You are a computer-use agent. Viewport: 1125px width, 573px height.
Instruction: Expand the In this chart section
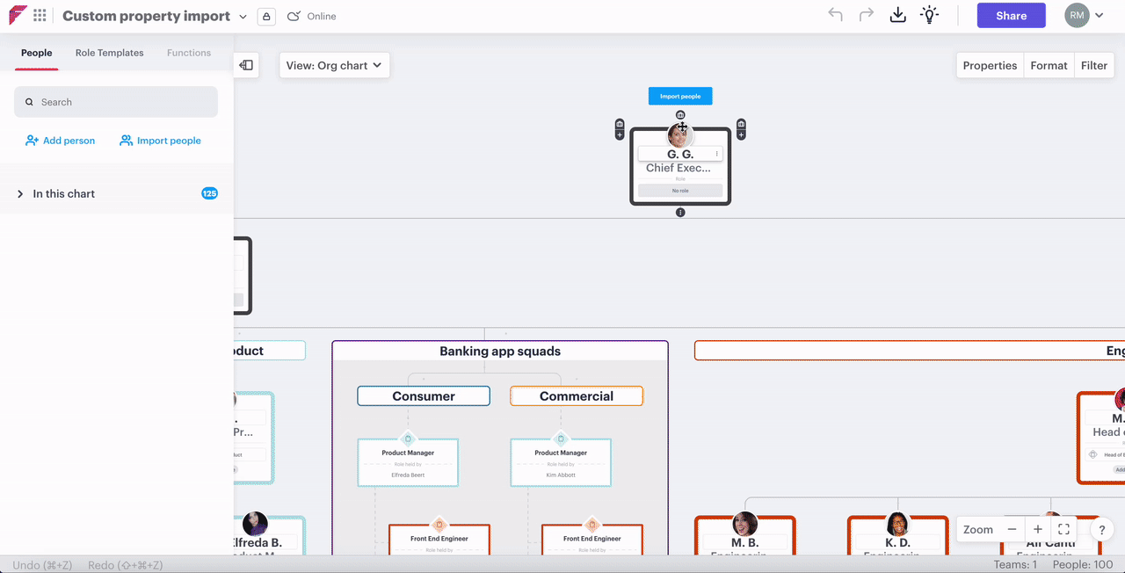point(20,193)
